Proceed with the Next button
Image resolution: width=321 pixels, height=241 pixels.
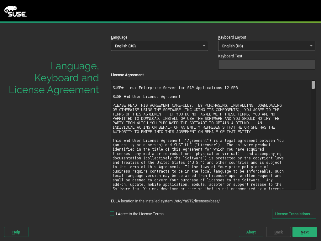click(304, 232)
